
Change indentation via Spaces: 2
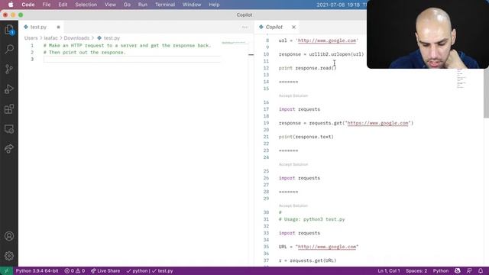[x=416, y=271]
